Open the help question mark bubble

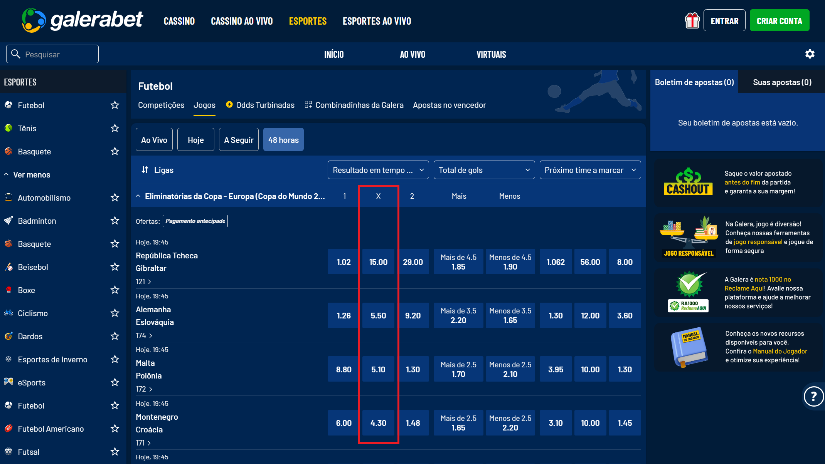tap(814, 397)
